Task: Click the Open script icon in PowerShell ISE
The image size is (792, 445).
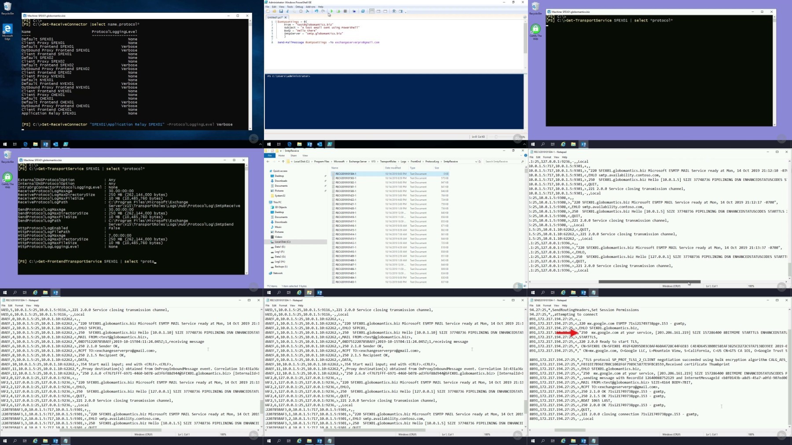Action: click(274, 11)
